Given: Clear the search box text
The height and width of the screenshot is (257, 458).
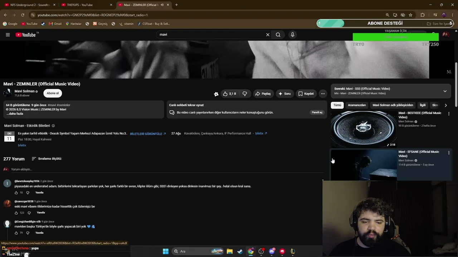Looking at the screenshot, I should [268, 35].
